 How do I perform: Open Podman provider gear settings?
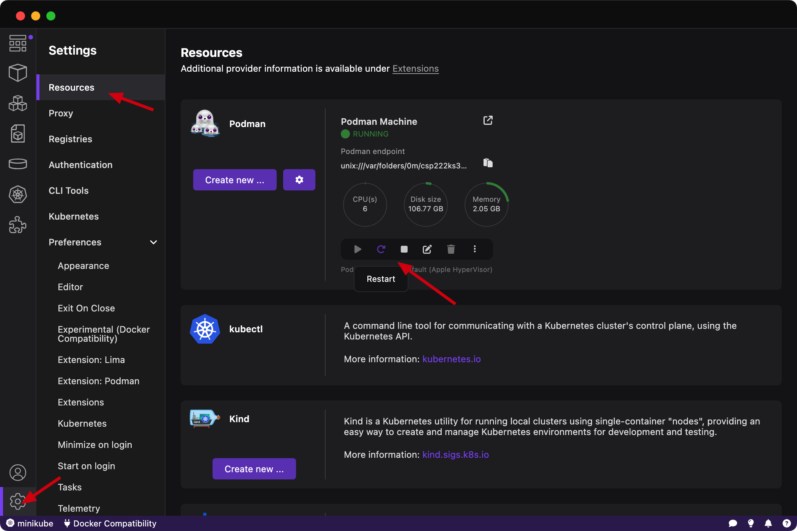(x=299, y=180)
